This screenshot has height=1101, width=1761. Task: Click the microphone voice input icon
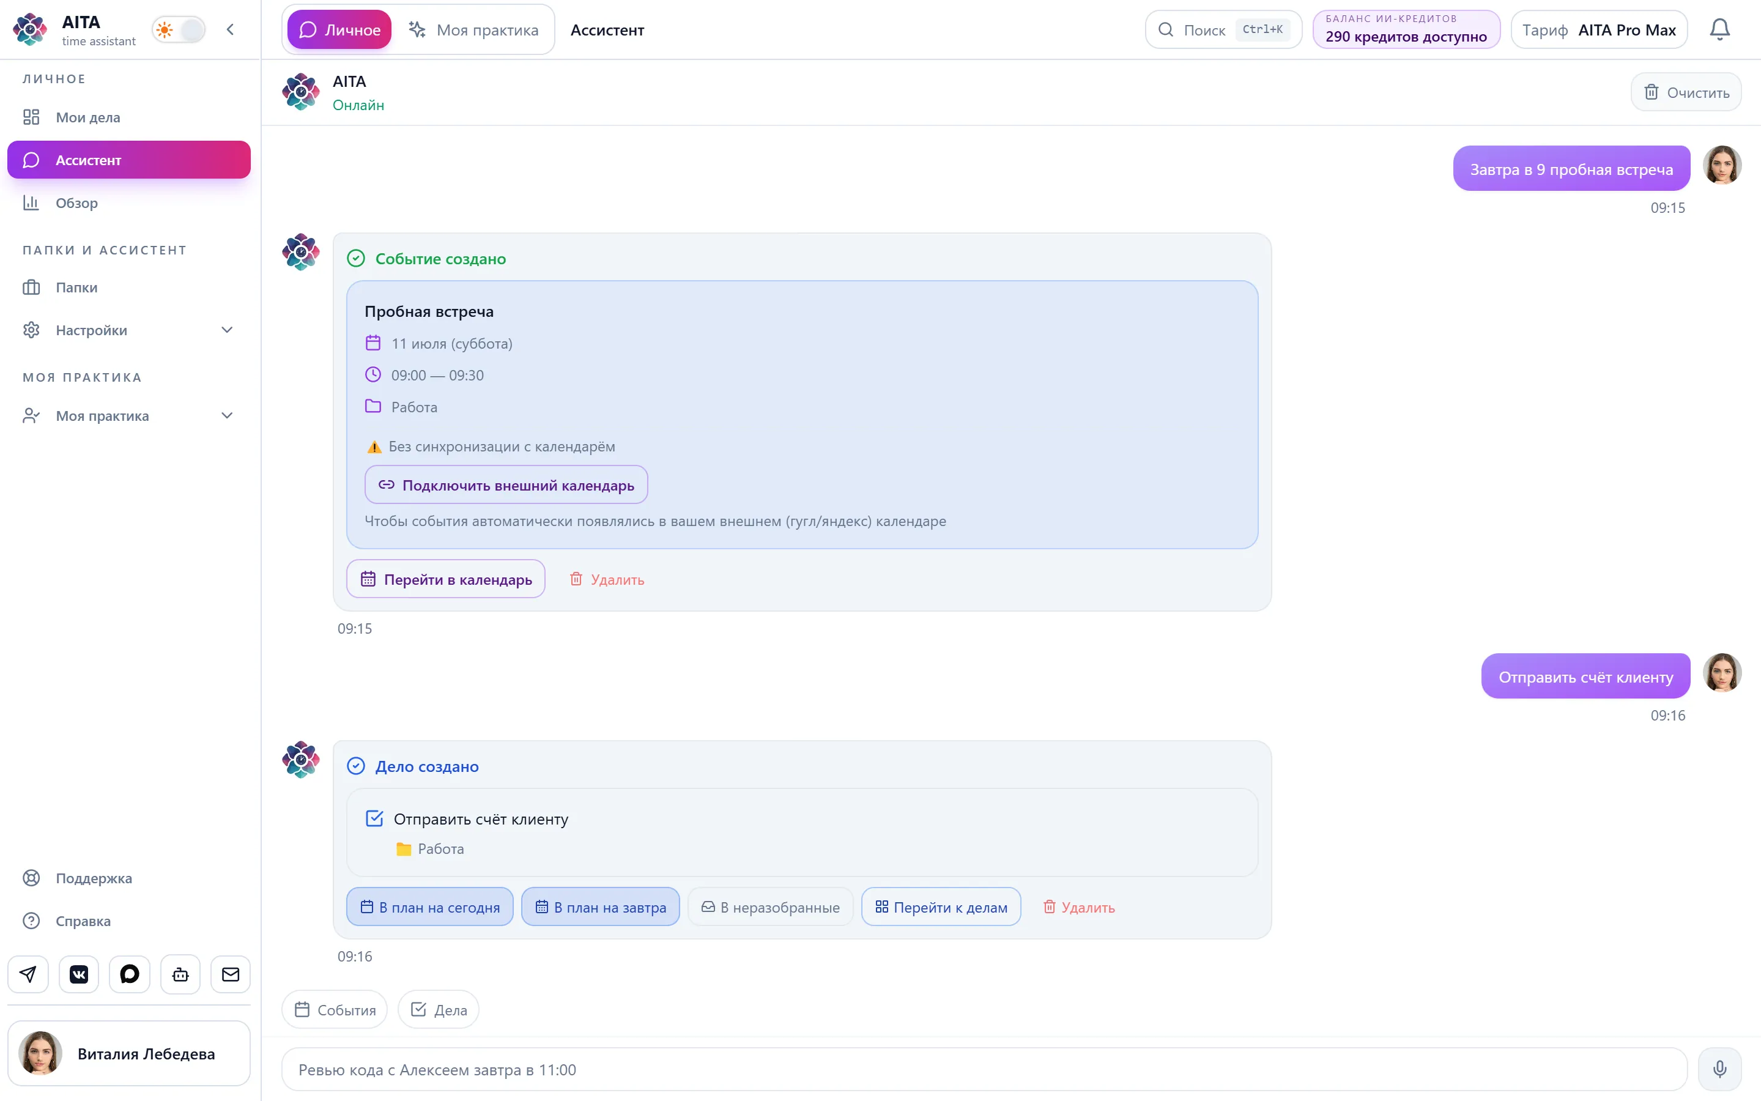(x=1719, y=1069)
